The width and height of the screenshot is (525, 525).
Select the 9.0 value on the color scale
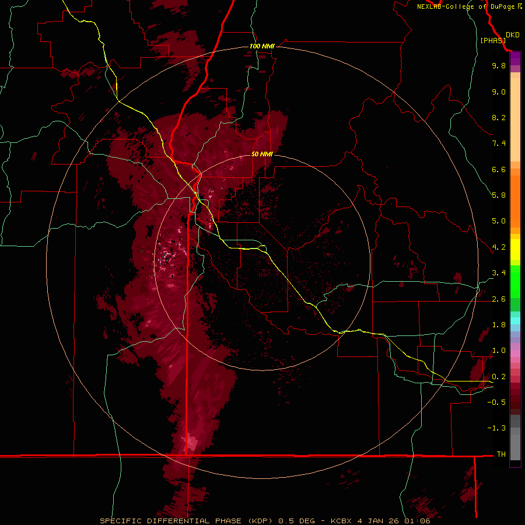click(499, 92)
